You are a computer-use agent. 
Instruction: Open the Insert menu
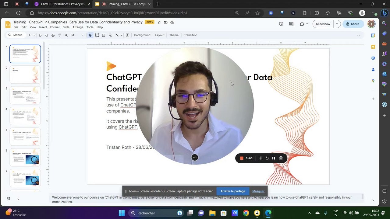43,27
